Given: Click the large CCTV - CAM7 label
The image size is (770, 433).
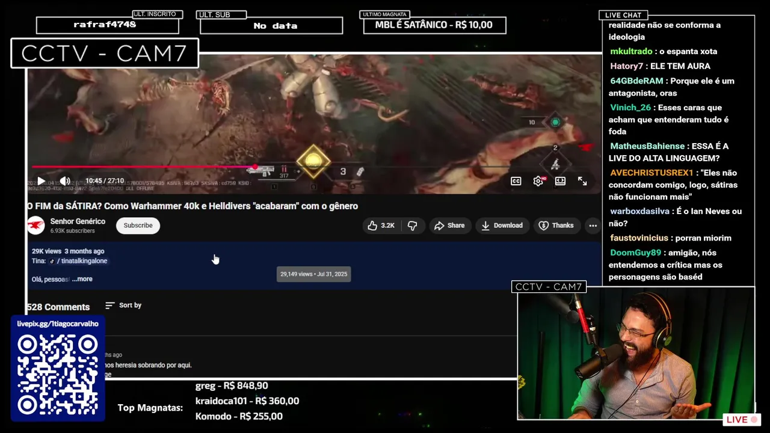Looking at the screenshot, I should 104,54.
